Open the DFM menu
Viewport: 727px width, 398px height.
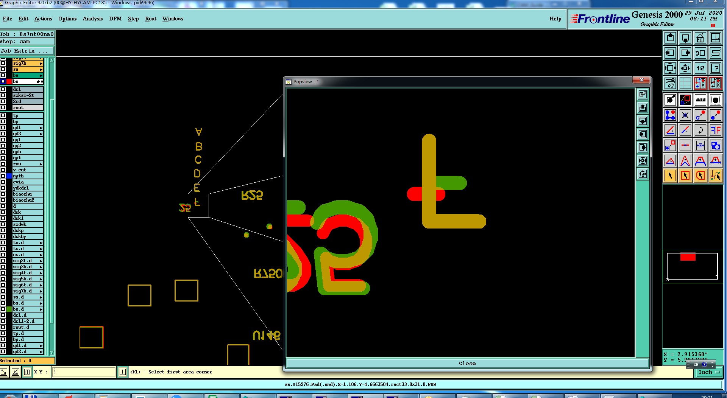pos(115,19)
